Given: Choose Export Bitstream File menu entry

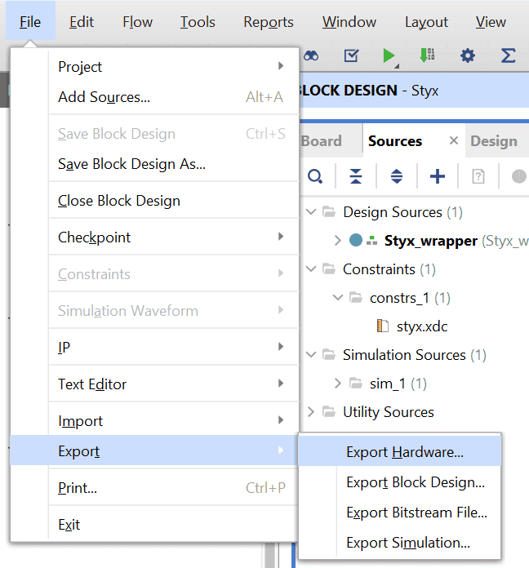Looking at the screenshot, I should tap(416, 513).
